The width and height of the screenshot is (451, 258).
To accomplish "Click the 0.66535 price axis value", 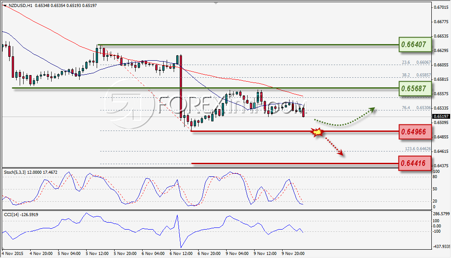I will pyautogui.click(x=441, y=36).
